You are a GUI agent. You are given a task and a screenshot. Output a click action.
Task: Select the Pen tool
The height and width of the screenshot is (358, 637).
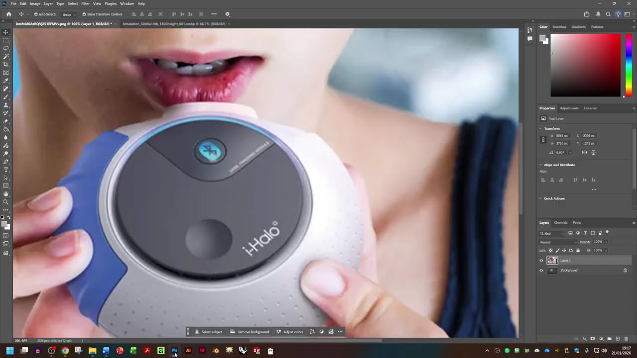click(6, 162)
